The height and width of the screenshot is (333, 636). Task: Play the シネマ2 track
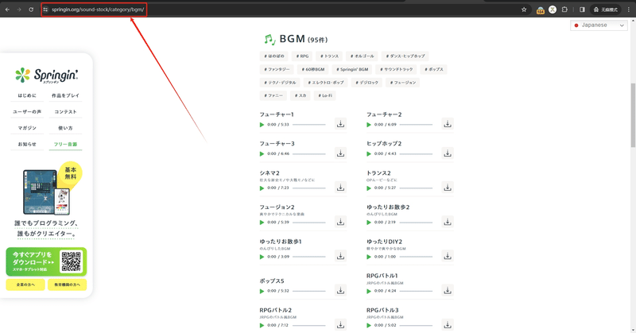[x=262, y=188]
